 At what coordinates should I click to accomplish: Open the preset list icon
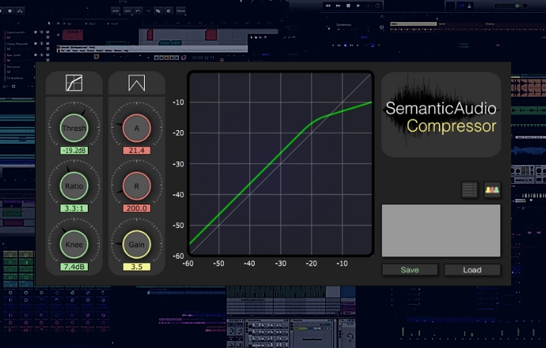[x=469, y=190]
